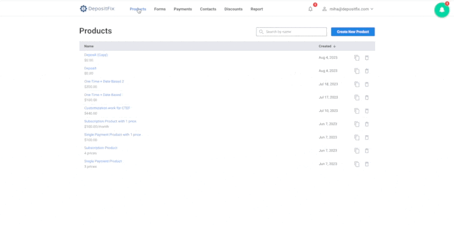Delete Subscription Product with 1 price

(x=367, y=124)
